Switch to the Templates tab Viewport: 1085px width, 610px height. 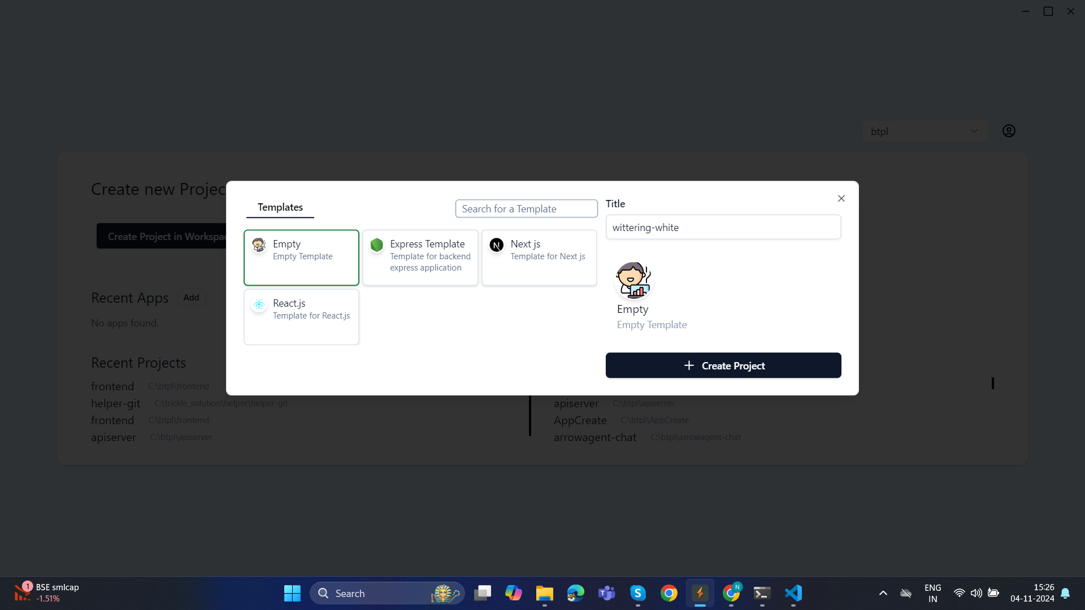[280, 207]
